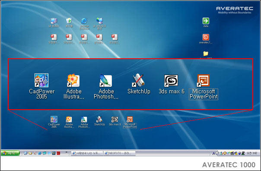Click the IME language 'A' indicator in tray
The image size is (261, 171).
(213, 154)
